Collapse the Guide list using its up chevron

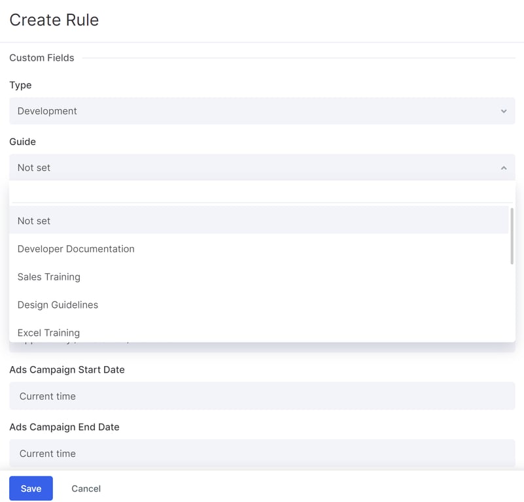(x=504, y=168)
